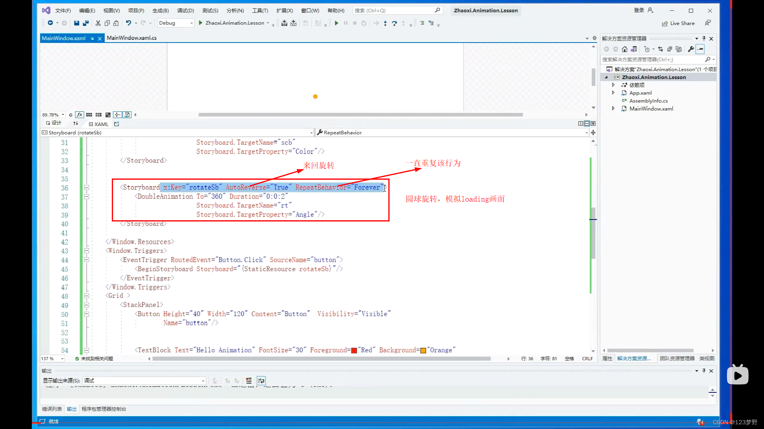Open the 程序包管理器控制台 tab

click(x=104, y=409)
